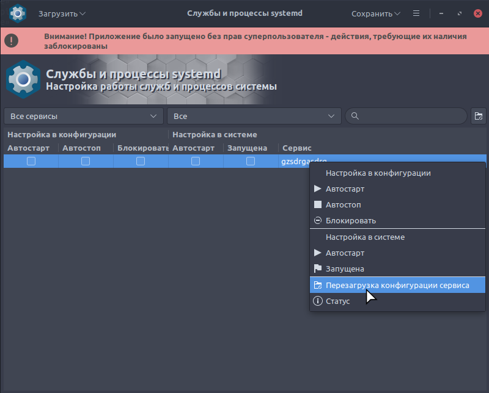Click system Автостарт column header

[x=196, y=148]
